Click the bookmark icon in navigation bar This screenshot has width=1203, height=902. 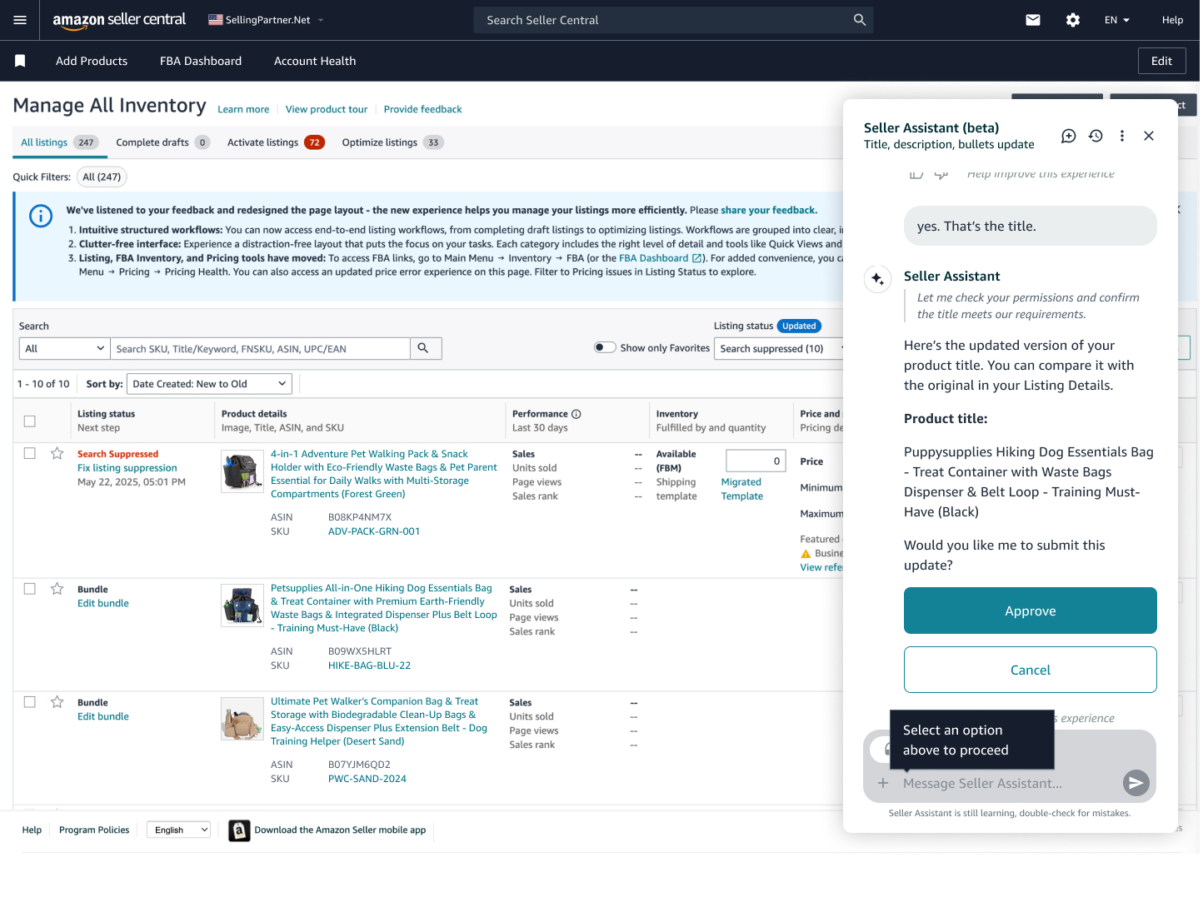20,61
